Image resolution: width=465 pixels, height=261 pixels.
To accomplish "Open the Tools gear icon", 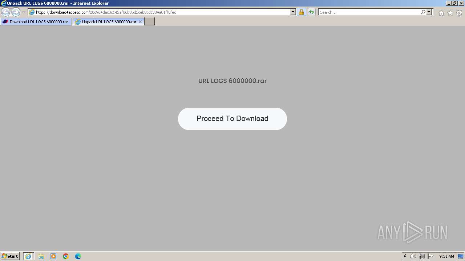I will click(x=459, y=13).
